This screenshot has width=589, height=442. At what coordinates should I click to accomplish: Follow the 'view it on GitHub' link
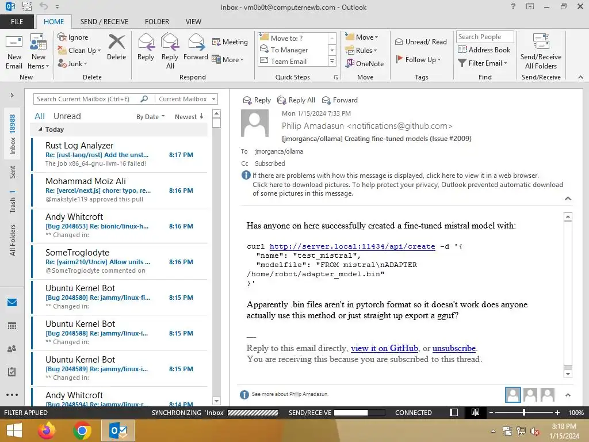[x=384, y=348]
